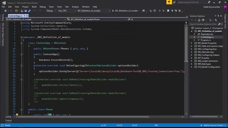Open the Id member navigation dropdown
The height and width of the screenshot is (128, 228).
pos(157,19)
